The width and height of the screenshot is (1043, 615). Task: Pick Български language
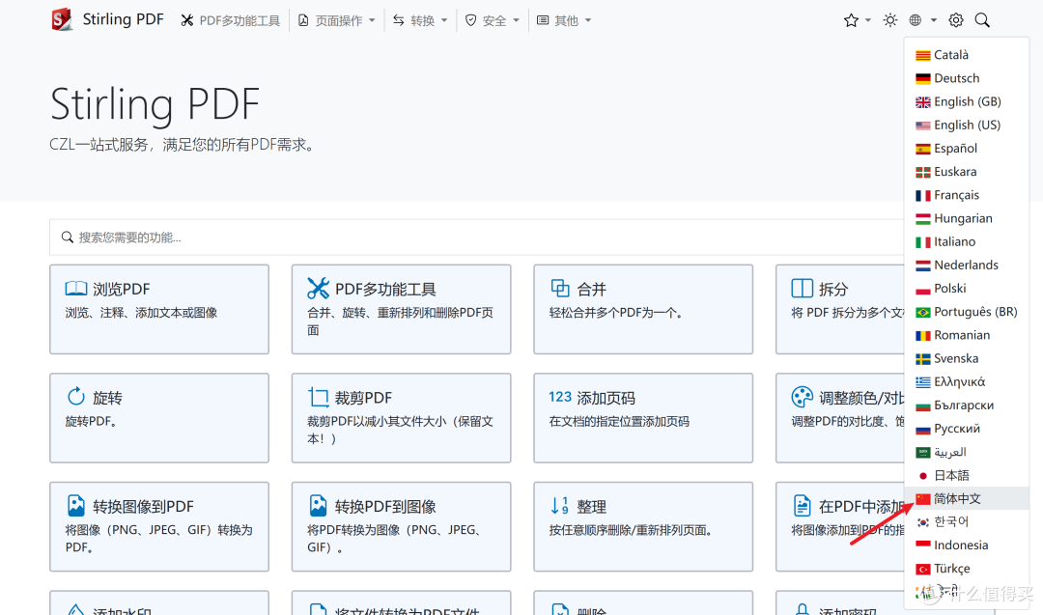[x=966, y=405]
